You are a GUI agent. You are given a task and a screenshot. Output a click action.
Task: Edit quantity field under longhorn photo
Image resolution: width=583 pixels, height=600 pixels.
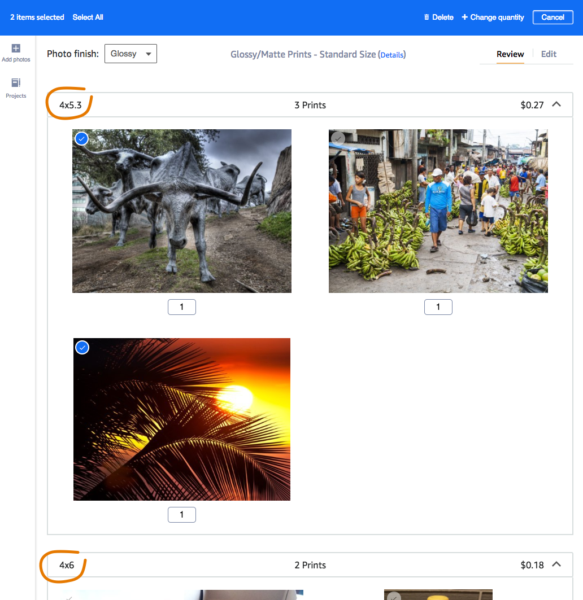(x=182, y=307)
